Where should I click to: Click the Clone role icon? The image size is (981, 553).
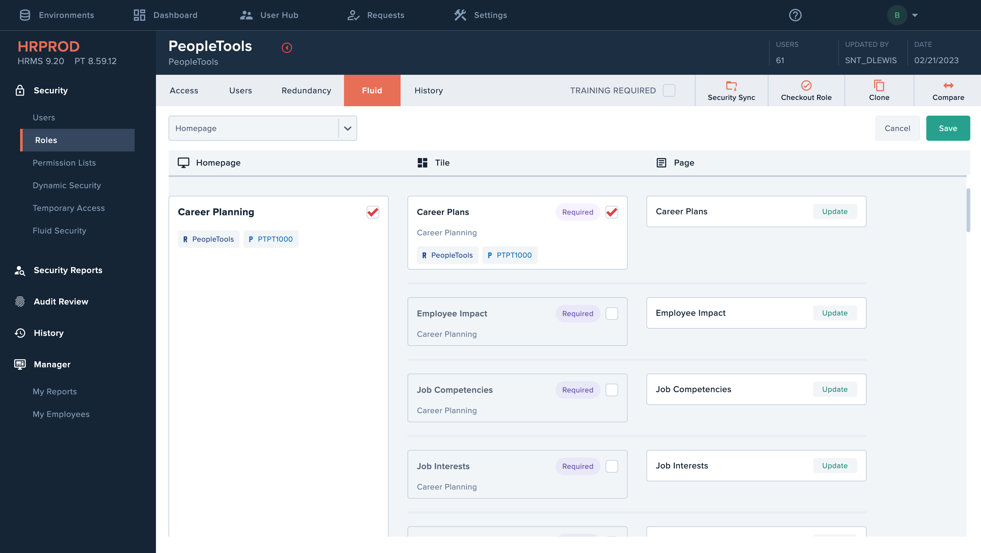(x=879, y=86)
